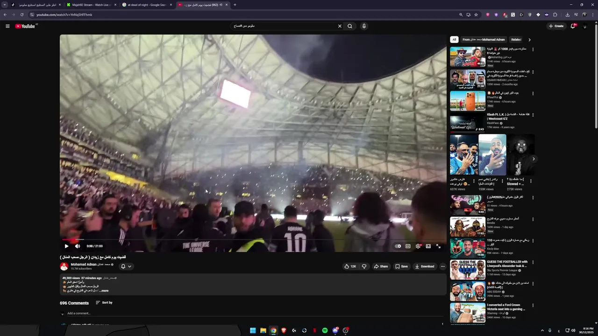The width and height of the screenshot is (598, 336).
Task: Toggle the autoplay switch in the player
Action: (x=398, y=246)
